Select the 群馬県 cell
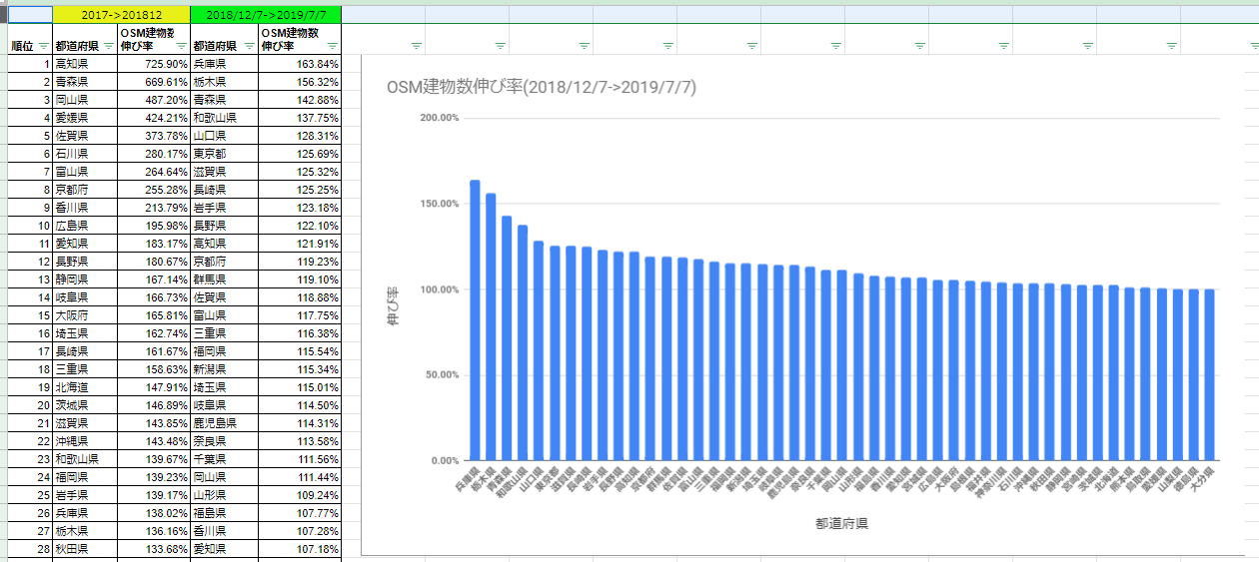This screenshot has width=1259, height=562. 225,280
